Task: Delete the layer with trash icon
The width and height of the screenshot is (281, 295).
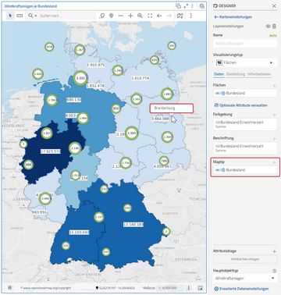Action: [274, 27]
